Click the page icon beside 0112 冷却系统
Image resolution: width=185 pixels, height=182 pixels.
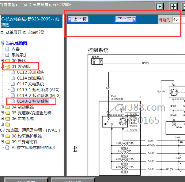click(13, 72)
